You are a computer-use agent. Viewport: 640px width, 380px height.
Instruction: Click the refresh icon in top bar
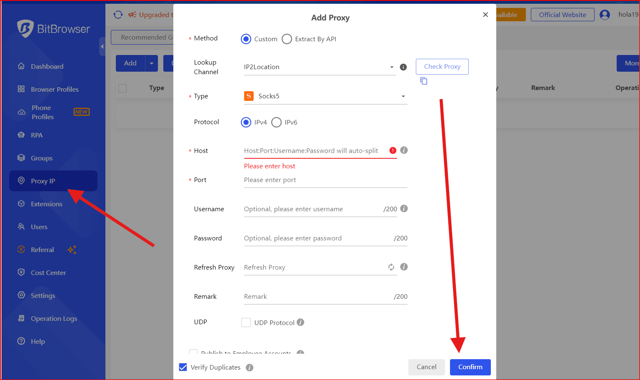(118, 15)
